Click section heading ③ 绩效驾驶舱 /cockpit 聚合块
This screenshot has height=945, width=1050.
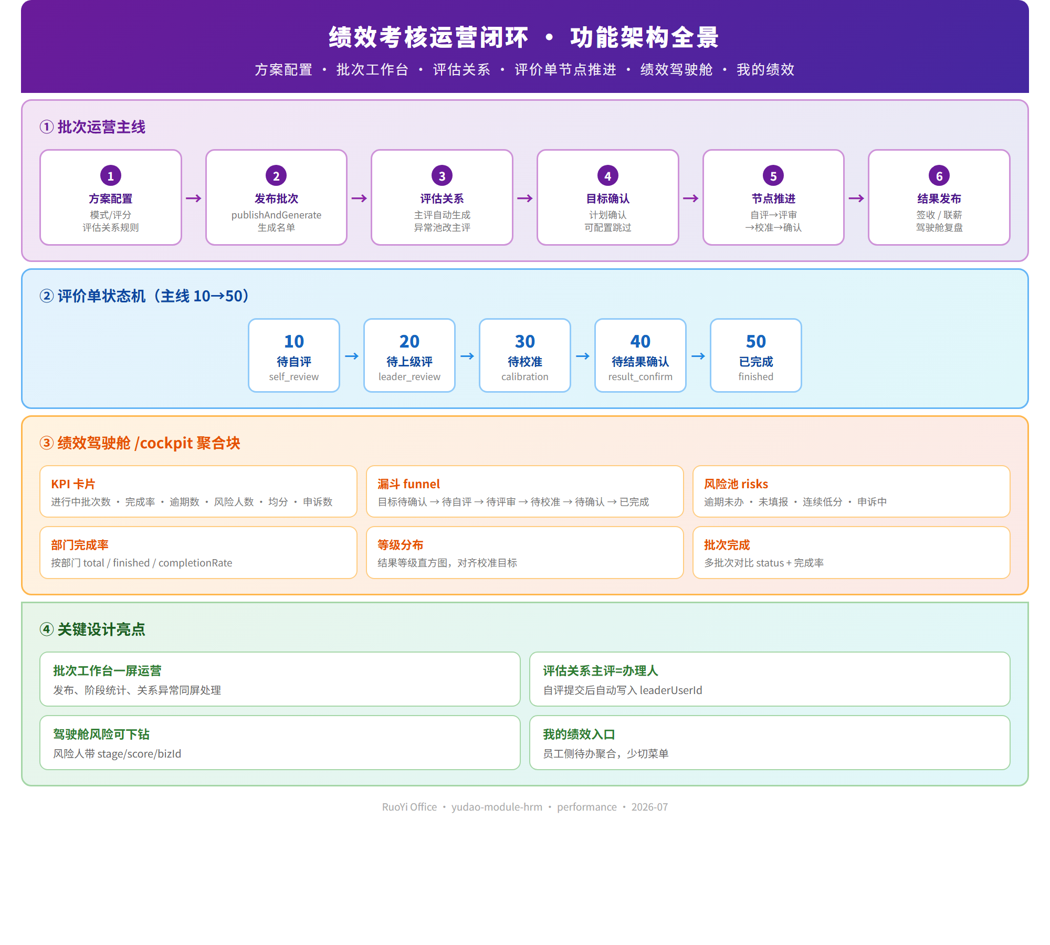pos(140,443)
